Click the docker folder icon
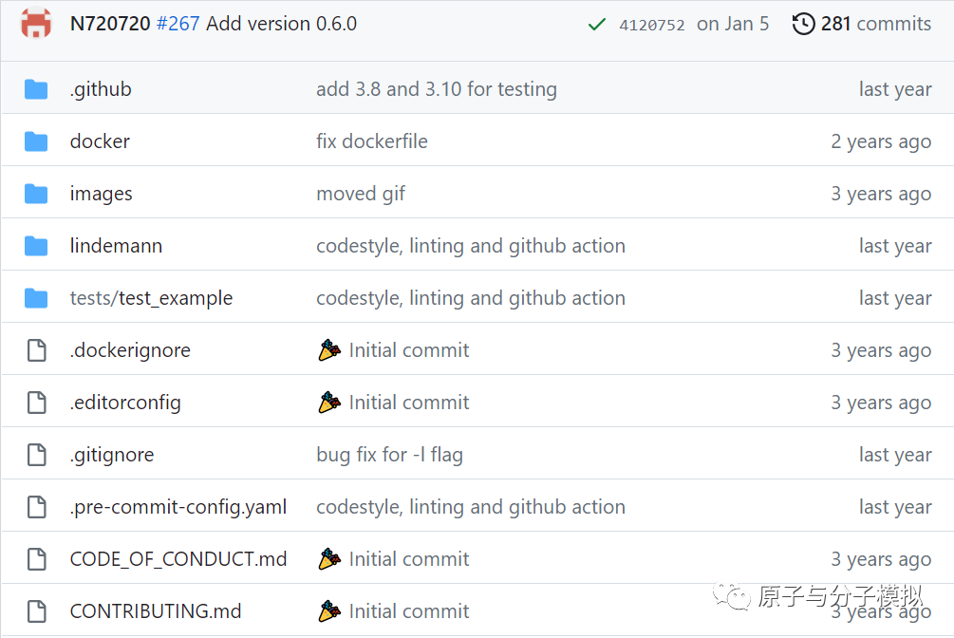Screen dimensions: 954x638 coord(36,141)
